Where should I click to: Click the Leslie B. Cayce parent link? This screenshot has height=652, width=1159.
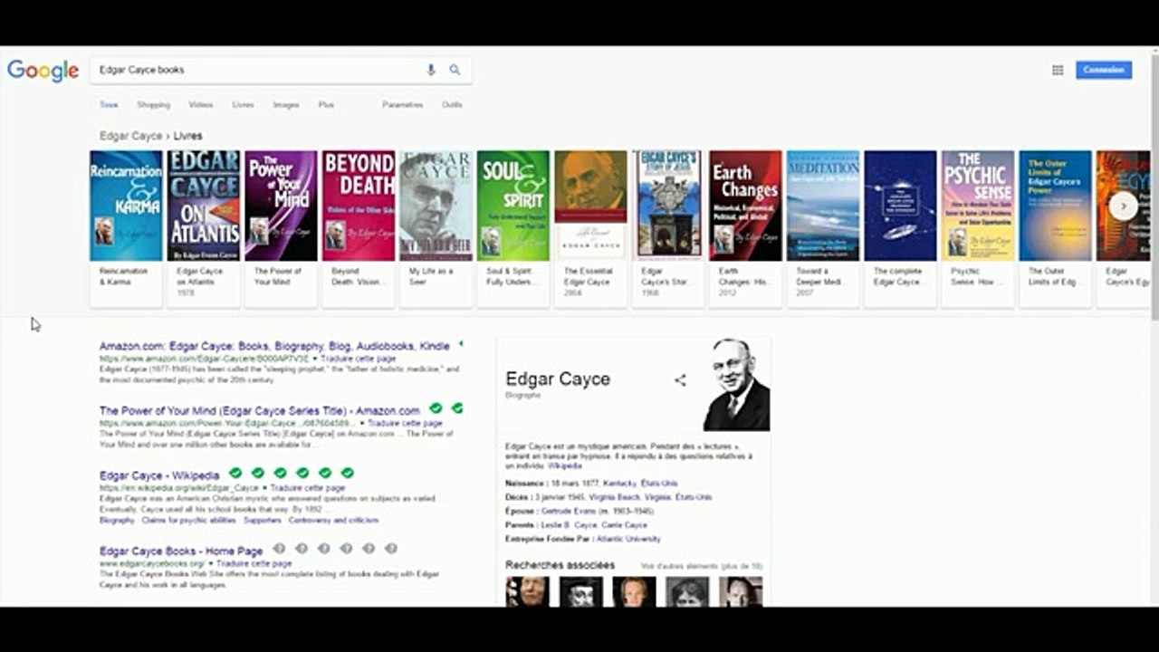pos(568,525)
